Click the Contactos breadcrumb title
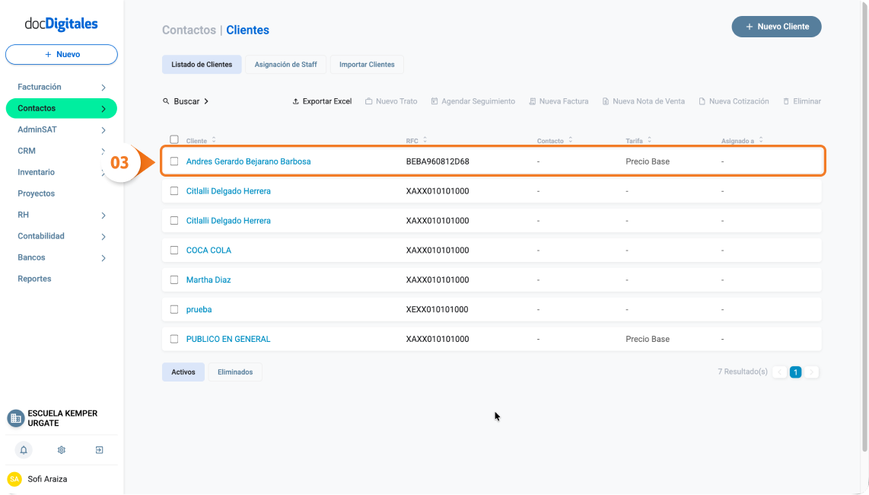The width and height of the screenshot is (869, 495). (x=189, y=30)
